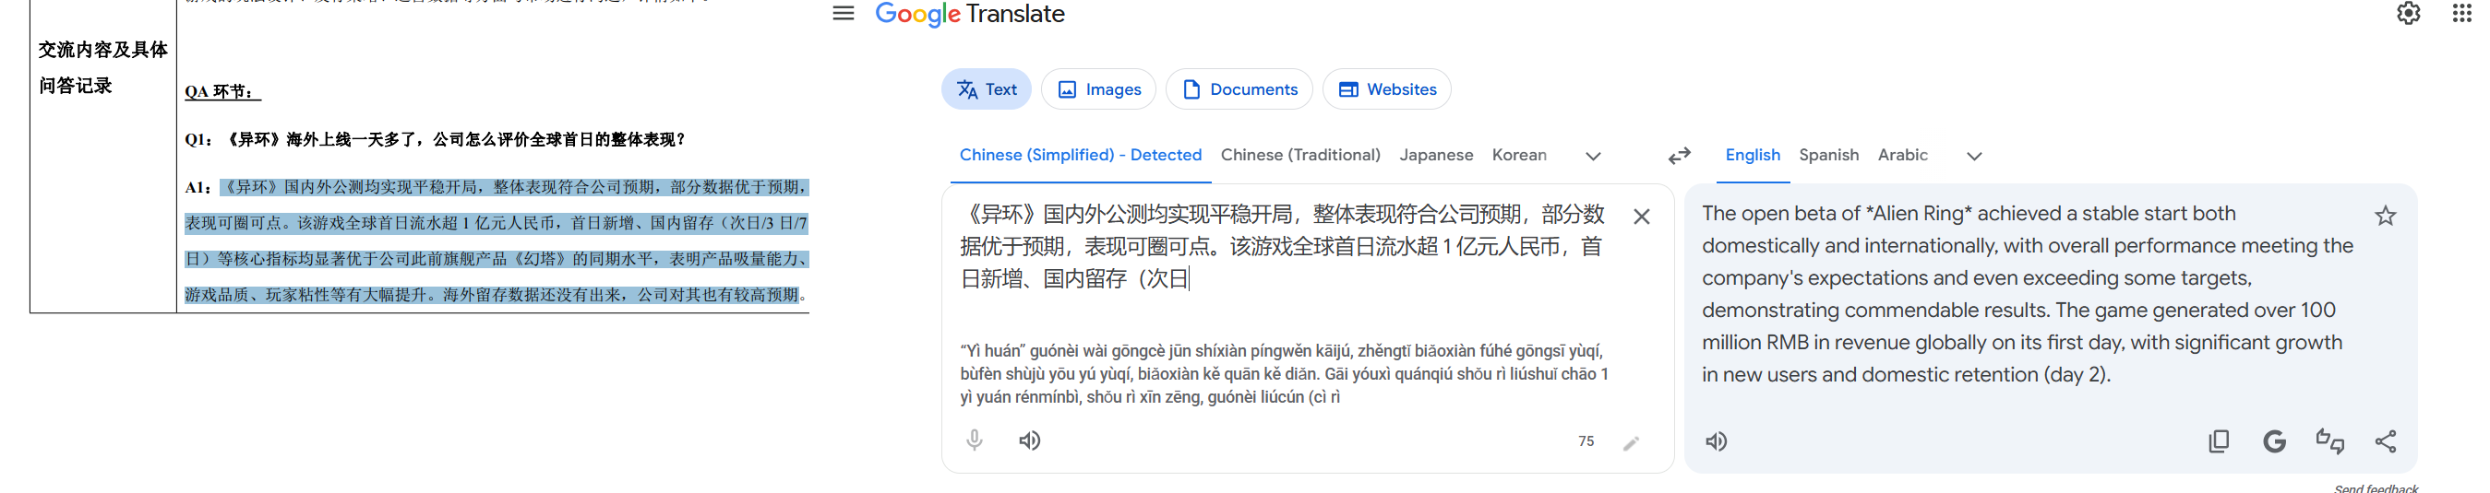
Task: Clear the source text
Action: (x=1641, y=217)
